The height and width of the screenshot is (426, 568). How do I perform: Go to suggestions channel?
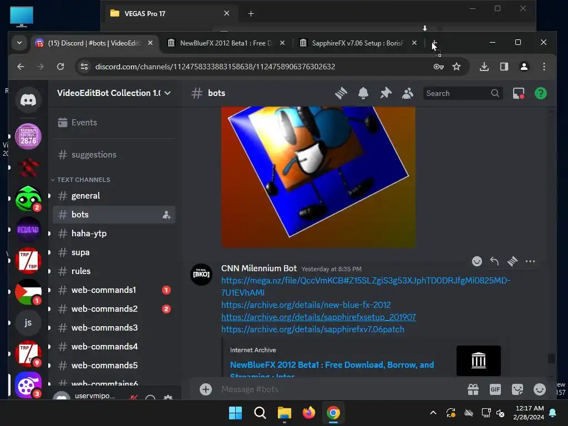114,155
